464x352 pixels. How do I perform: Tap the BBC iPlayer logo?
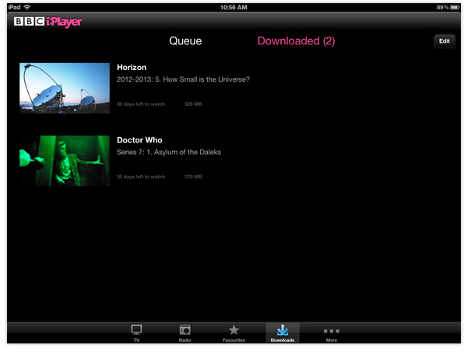[48, 22]
